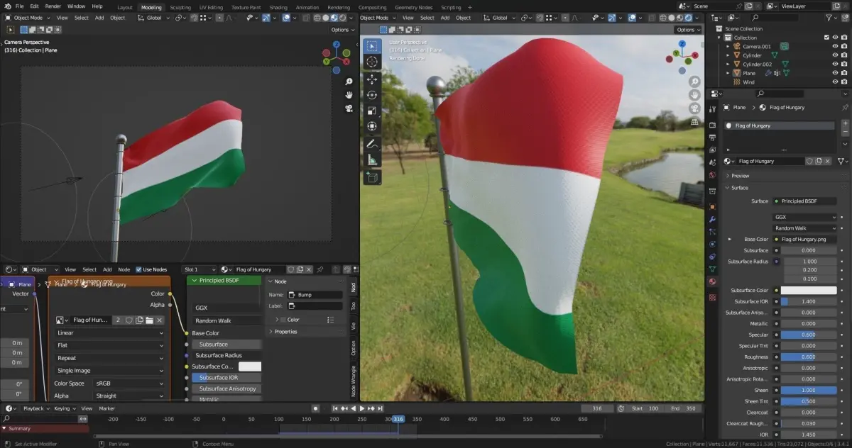
Task: Pick the Rotate tool in right viewport
Action: [x=372, y=95]
